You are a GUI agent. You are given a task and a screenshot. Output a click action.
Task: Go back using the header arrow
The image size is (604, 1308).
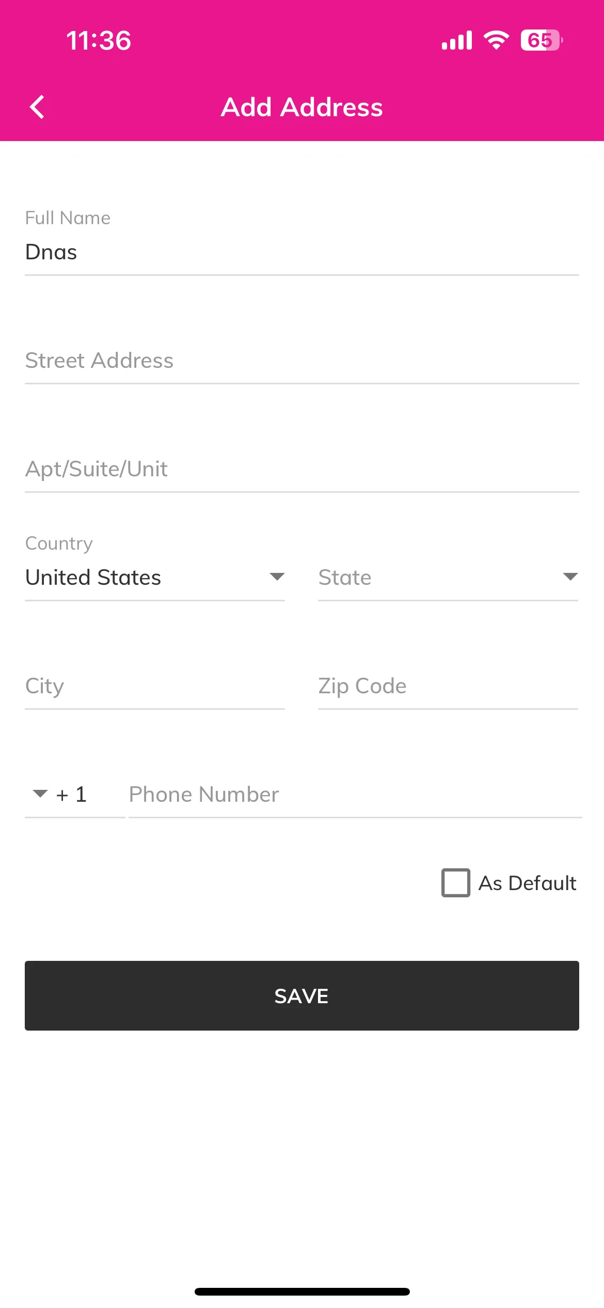click(x=37, y=107)
